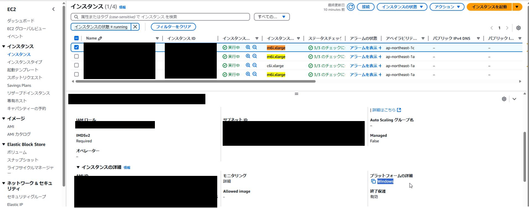Viewport: 529px width, 208px height.
Task: Open ダッシュボード in sidebar
Action: (x=21, y=21)
